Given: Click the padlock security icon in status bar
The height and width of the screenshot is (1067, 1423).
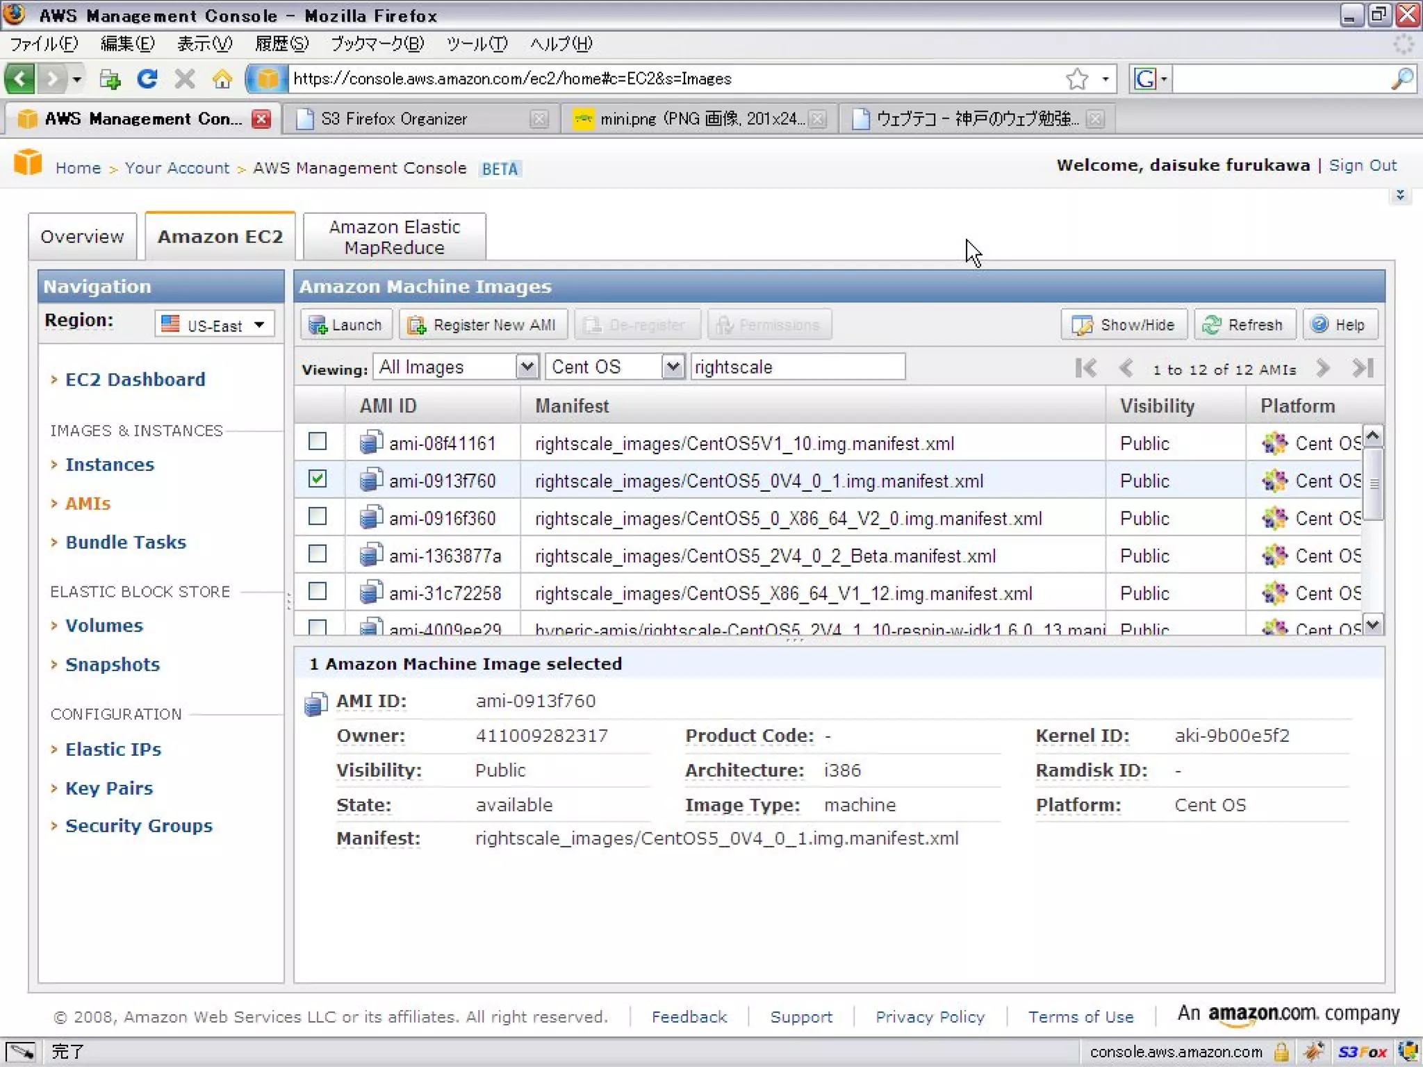Looking at the screenshot, I should tap(1281, 1052).
